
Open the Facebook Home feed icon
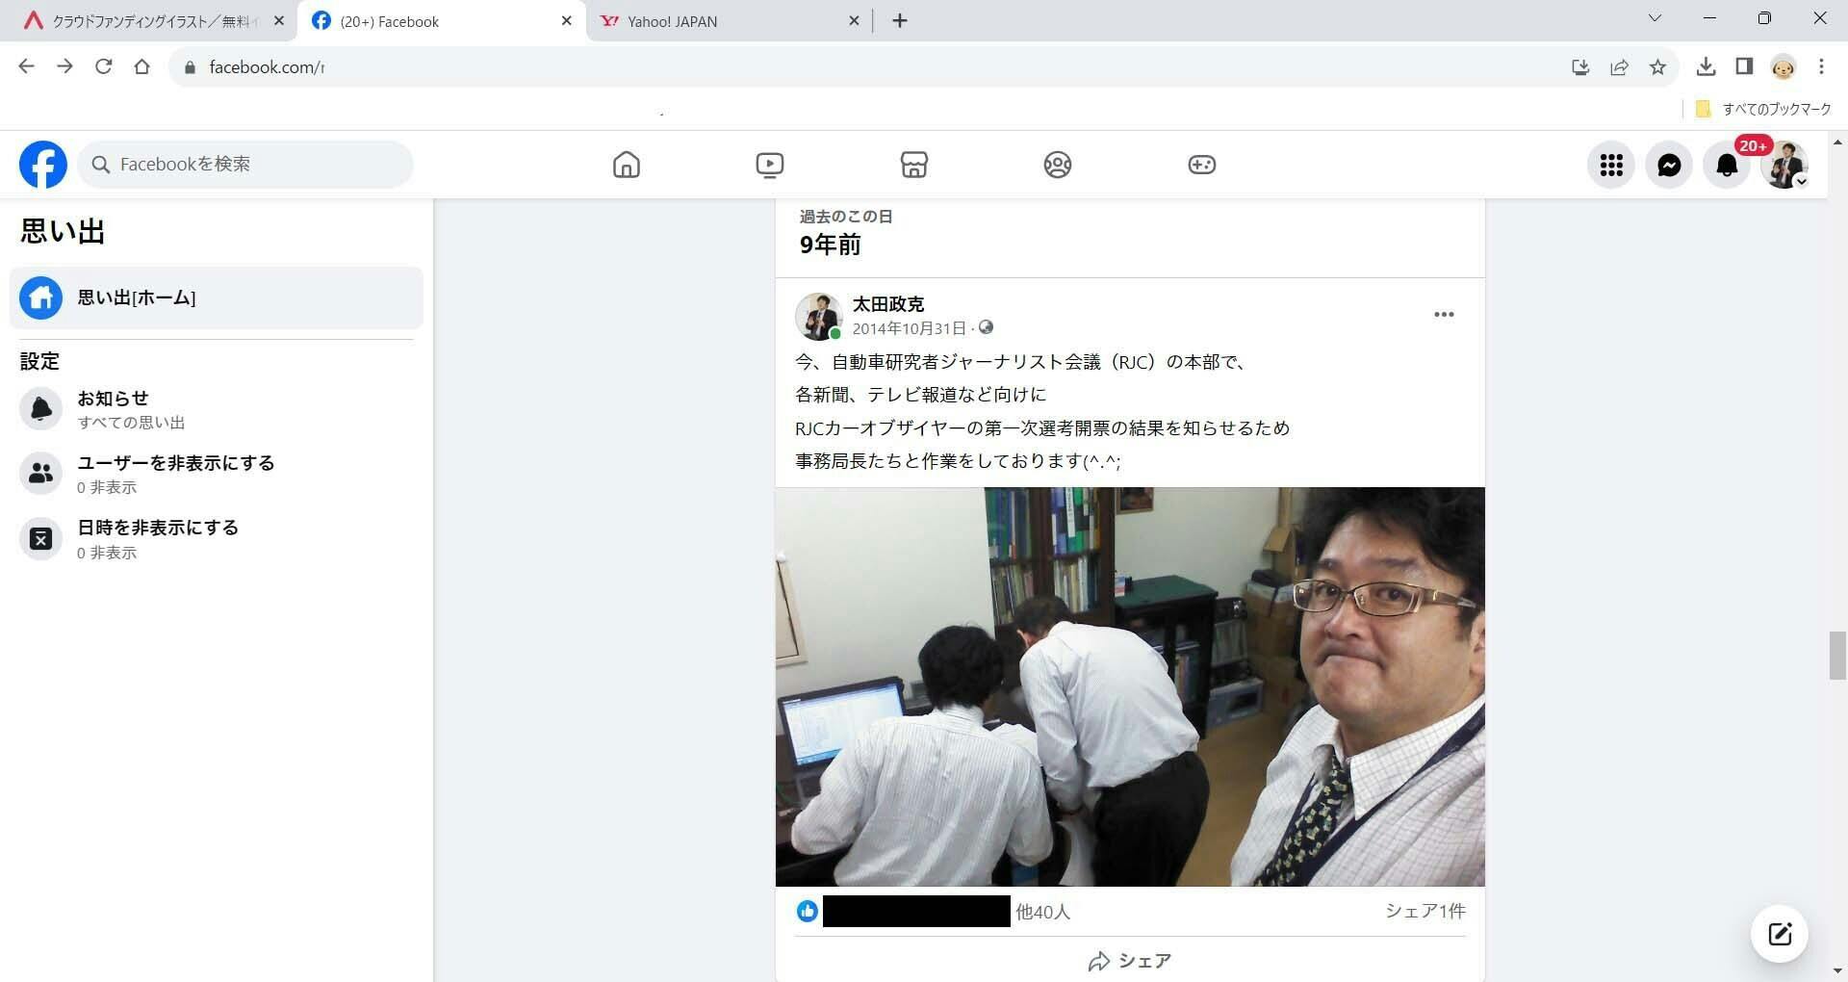pos(626,165)
